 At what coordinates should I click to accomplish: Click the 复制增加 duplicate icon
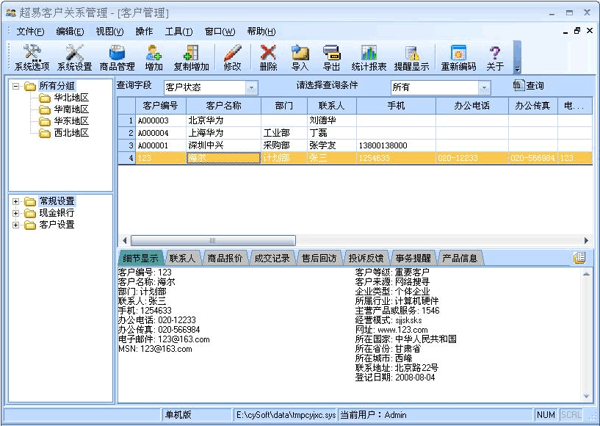(190, 57)
